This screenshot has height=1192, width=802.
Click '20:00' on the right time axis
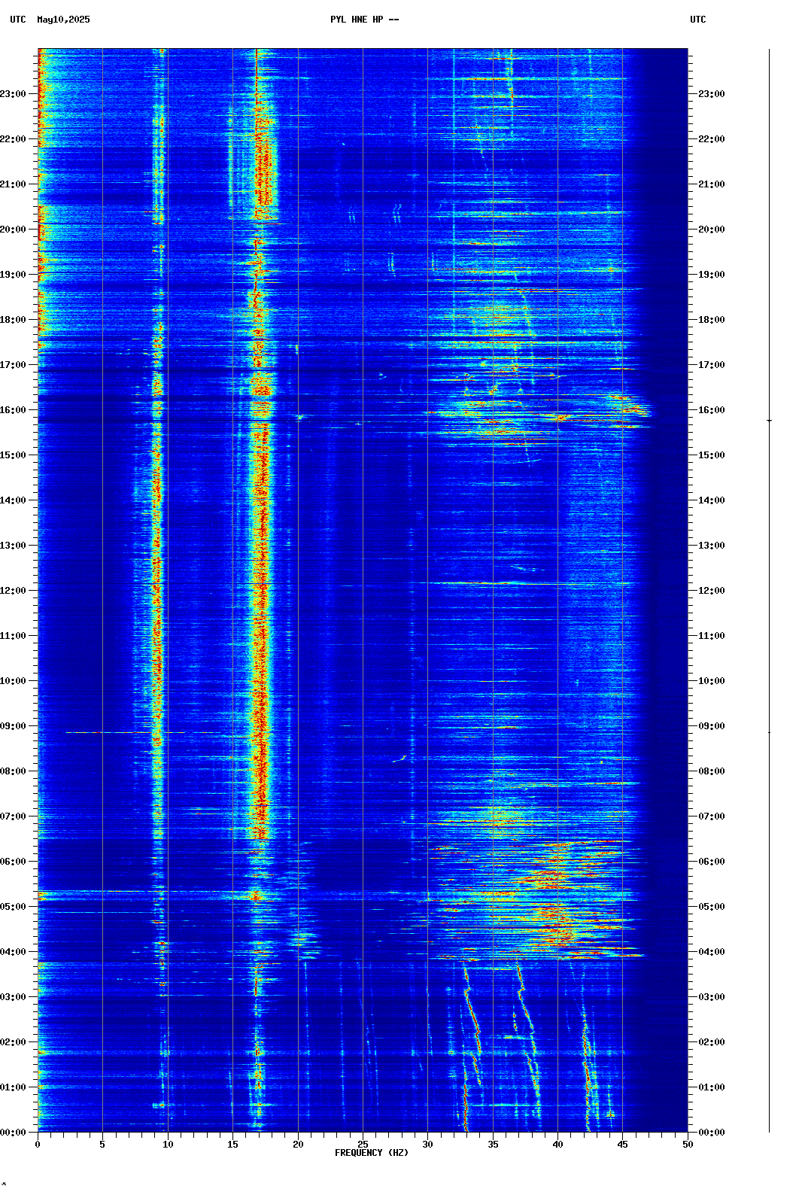tap(712, 230)
